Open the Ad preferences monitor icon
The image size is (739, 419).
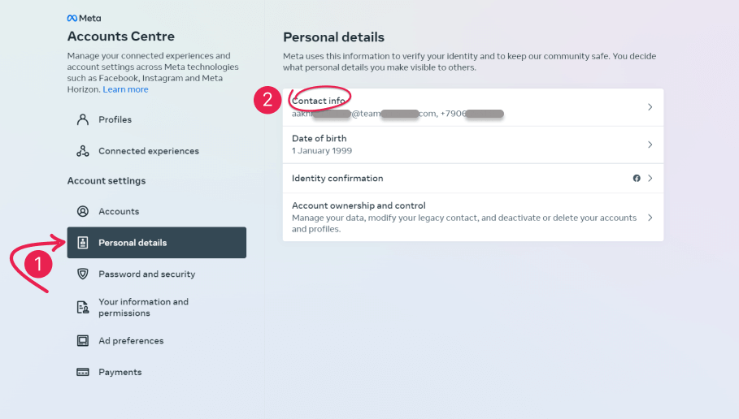click(x=83, y=341)
